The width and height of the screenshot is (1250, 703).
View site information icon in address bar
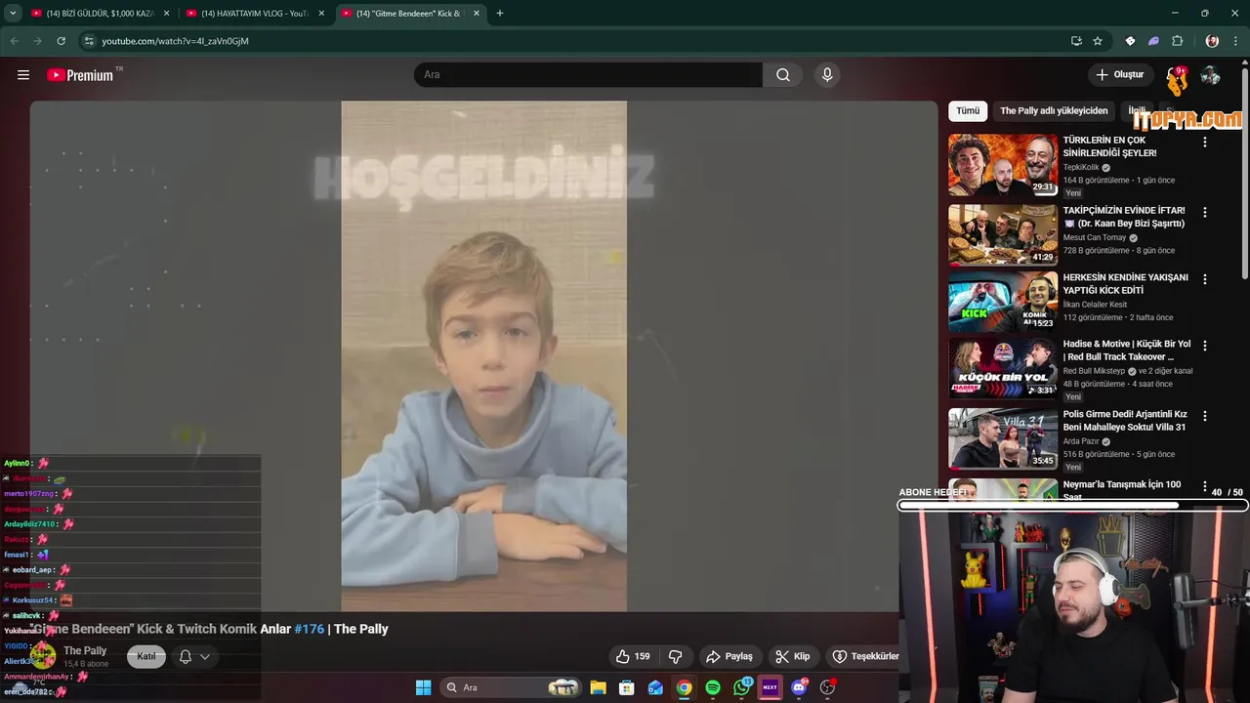[x=89, y=41]
